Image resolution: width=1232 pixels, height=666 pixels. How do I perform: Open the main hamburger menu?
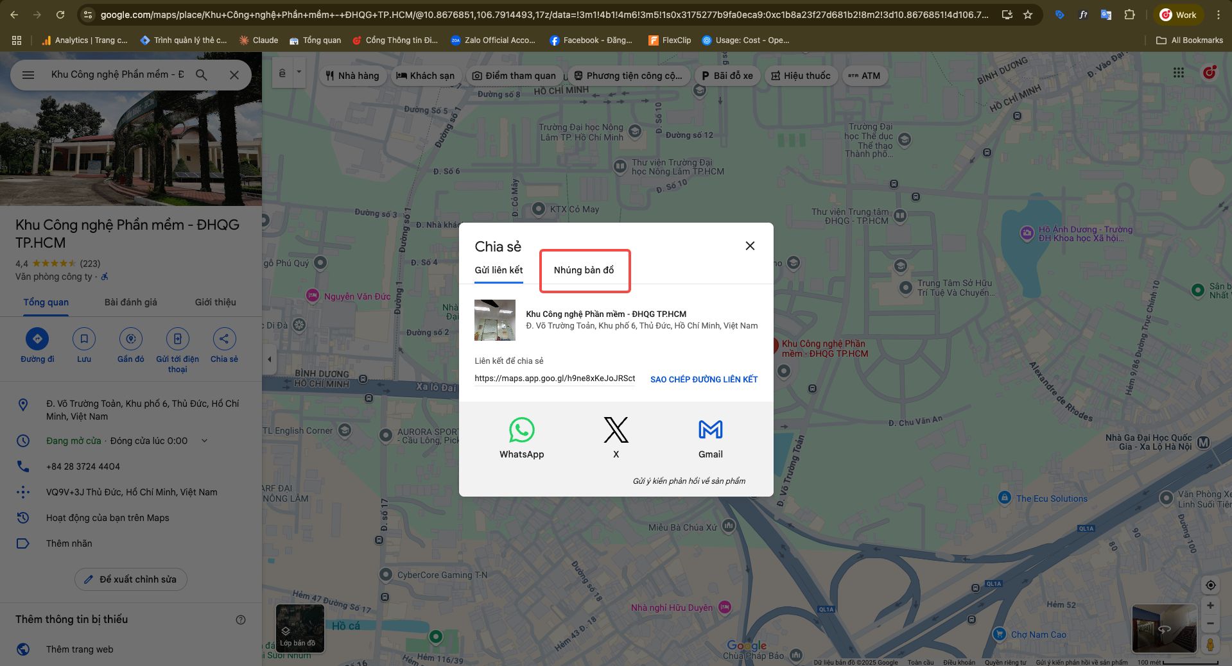28,75
